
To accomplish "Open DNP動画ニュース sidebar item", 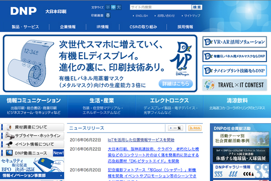I will pos(33,153).
